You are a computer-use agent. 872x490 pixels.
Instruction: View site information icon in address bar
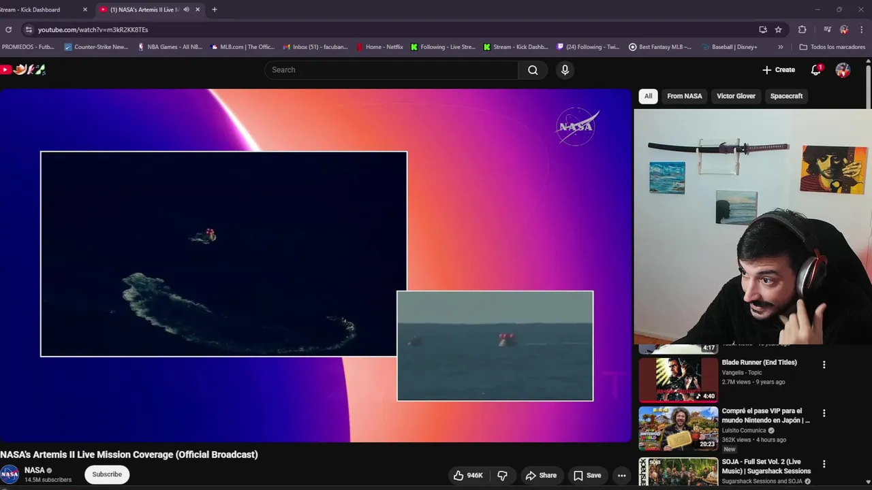pos(28,30)
